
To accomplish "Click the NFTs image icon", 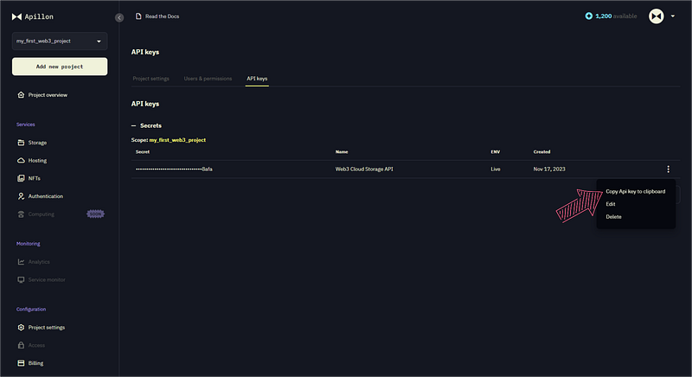I will coord(21,178).
